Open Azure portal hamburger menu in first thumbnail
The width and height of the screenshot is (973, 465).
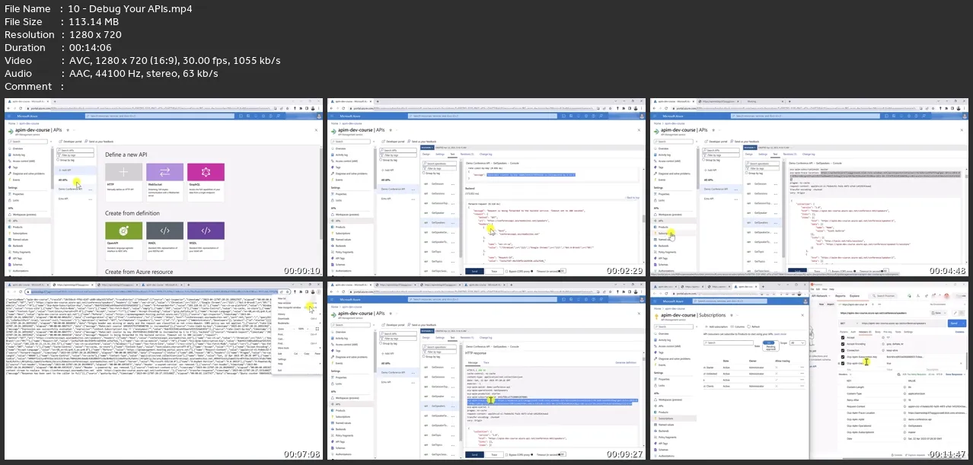pos(9,116)
